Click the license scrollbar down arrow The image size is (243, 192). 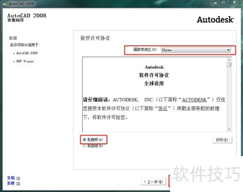[x=229, y=129]
